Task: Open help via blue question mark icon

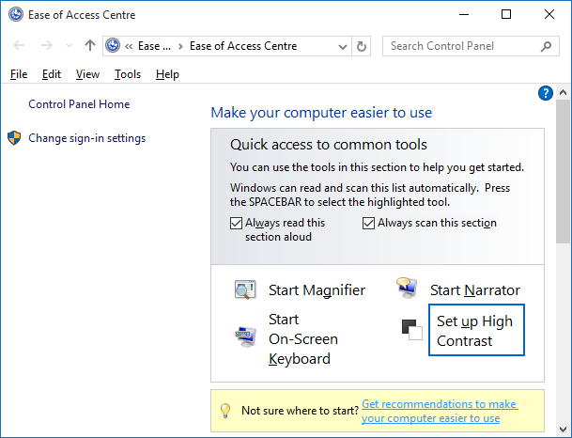Action: [x=545, y=93]
